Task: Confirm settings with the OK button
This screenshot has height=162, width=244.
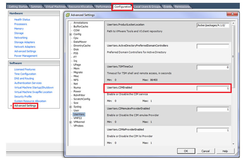Action: (x=186, y=151)
